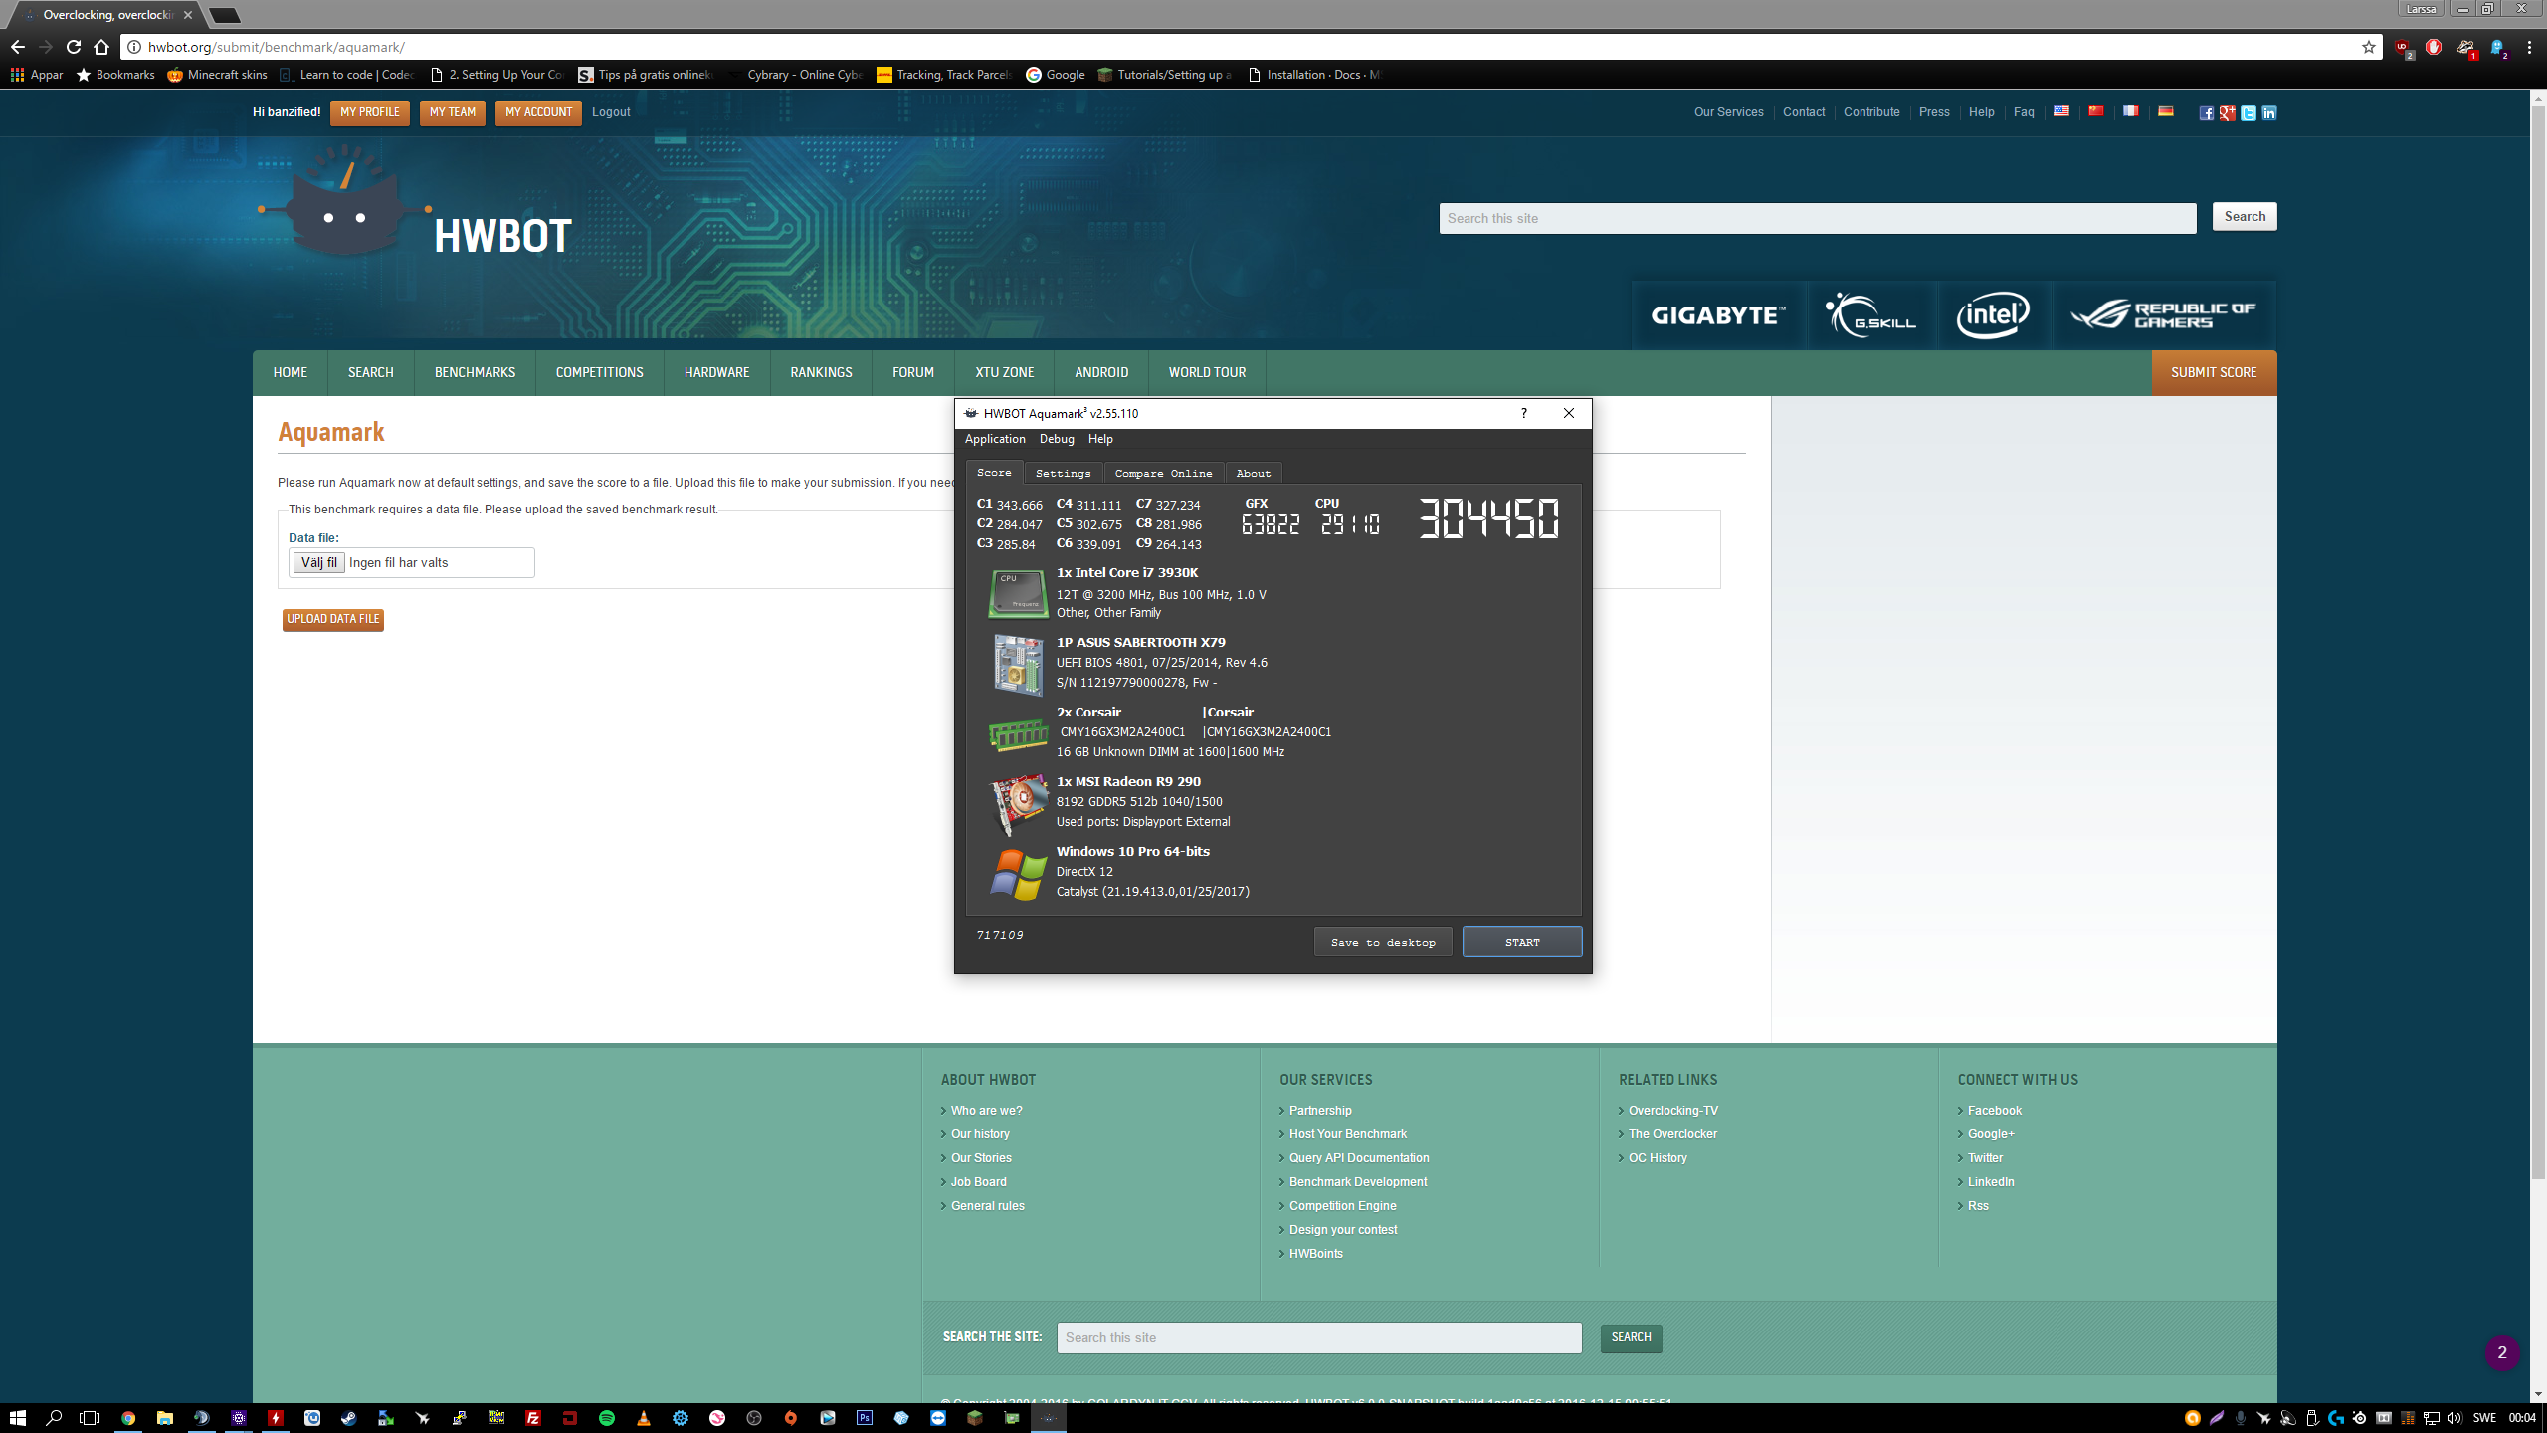The image size is (2547, 1433).
Task: Open the OC History footer link
Action: click(x=1658, y=1158)
